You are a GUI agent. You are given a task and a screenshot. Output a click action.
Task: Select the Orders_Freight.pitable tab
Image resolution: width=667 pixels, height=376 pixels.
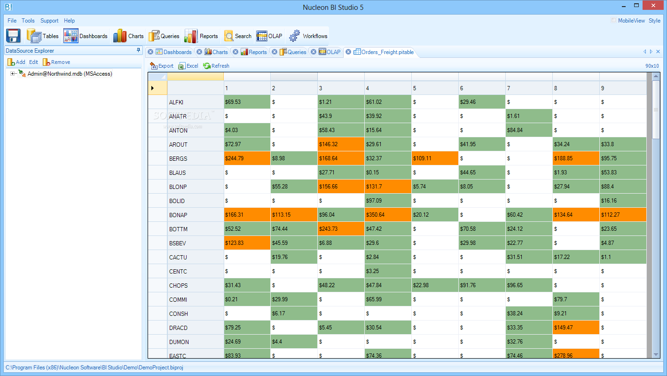tap(384, 52)
